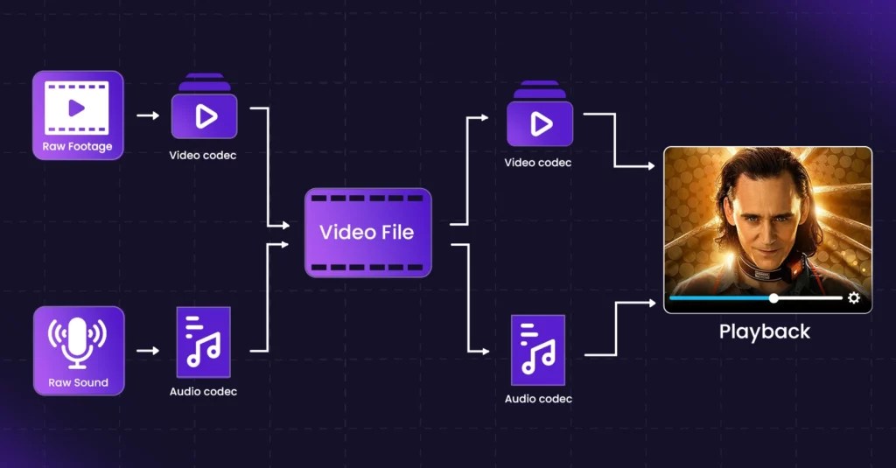
Task: Click the "Raw Sound" text
Action: coord(78,383)
